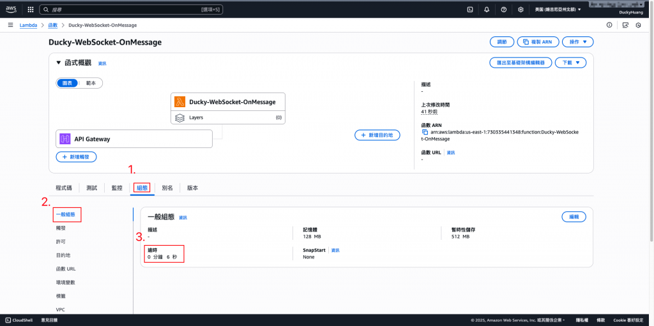Open the hexagon preferences icon at top right

638,25
